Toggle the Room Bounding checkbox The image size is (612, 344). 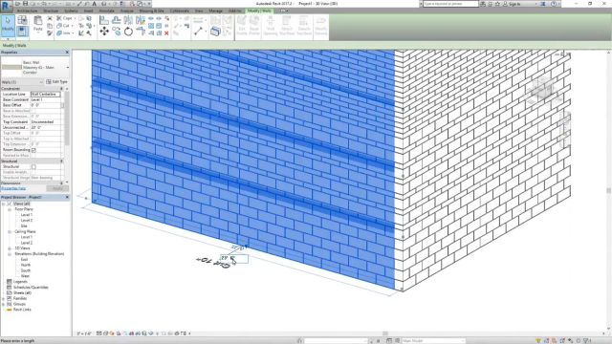(33, 150)
